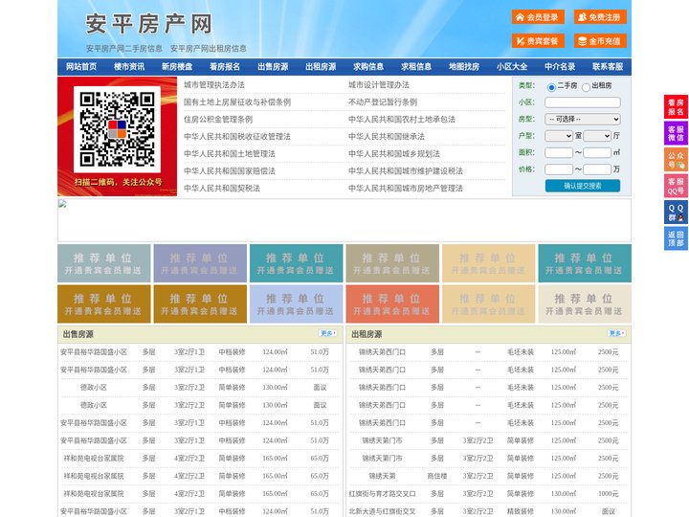Open the 中华人民共和国继承法 link
Viewport: 689px width, 517px height.
click(387, 136)
